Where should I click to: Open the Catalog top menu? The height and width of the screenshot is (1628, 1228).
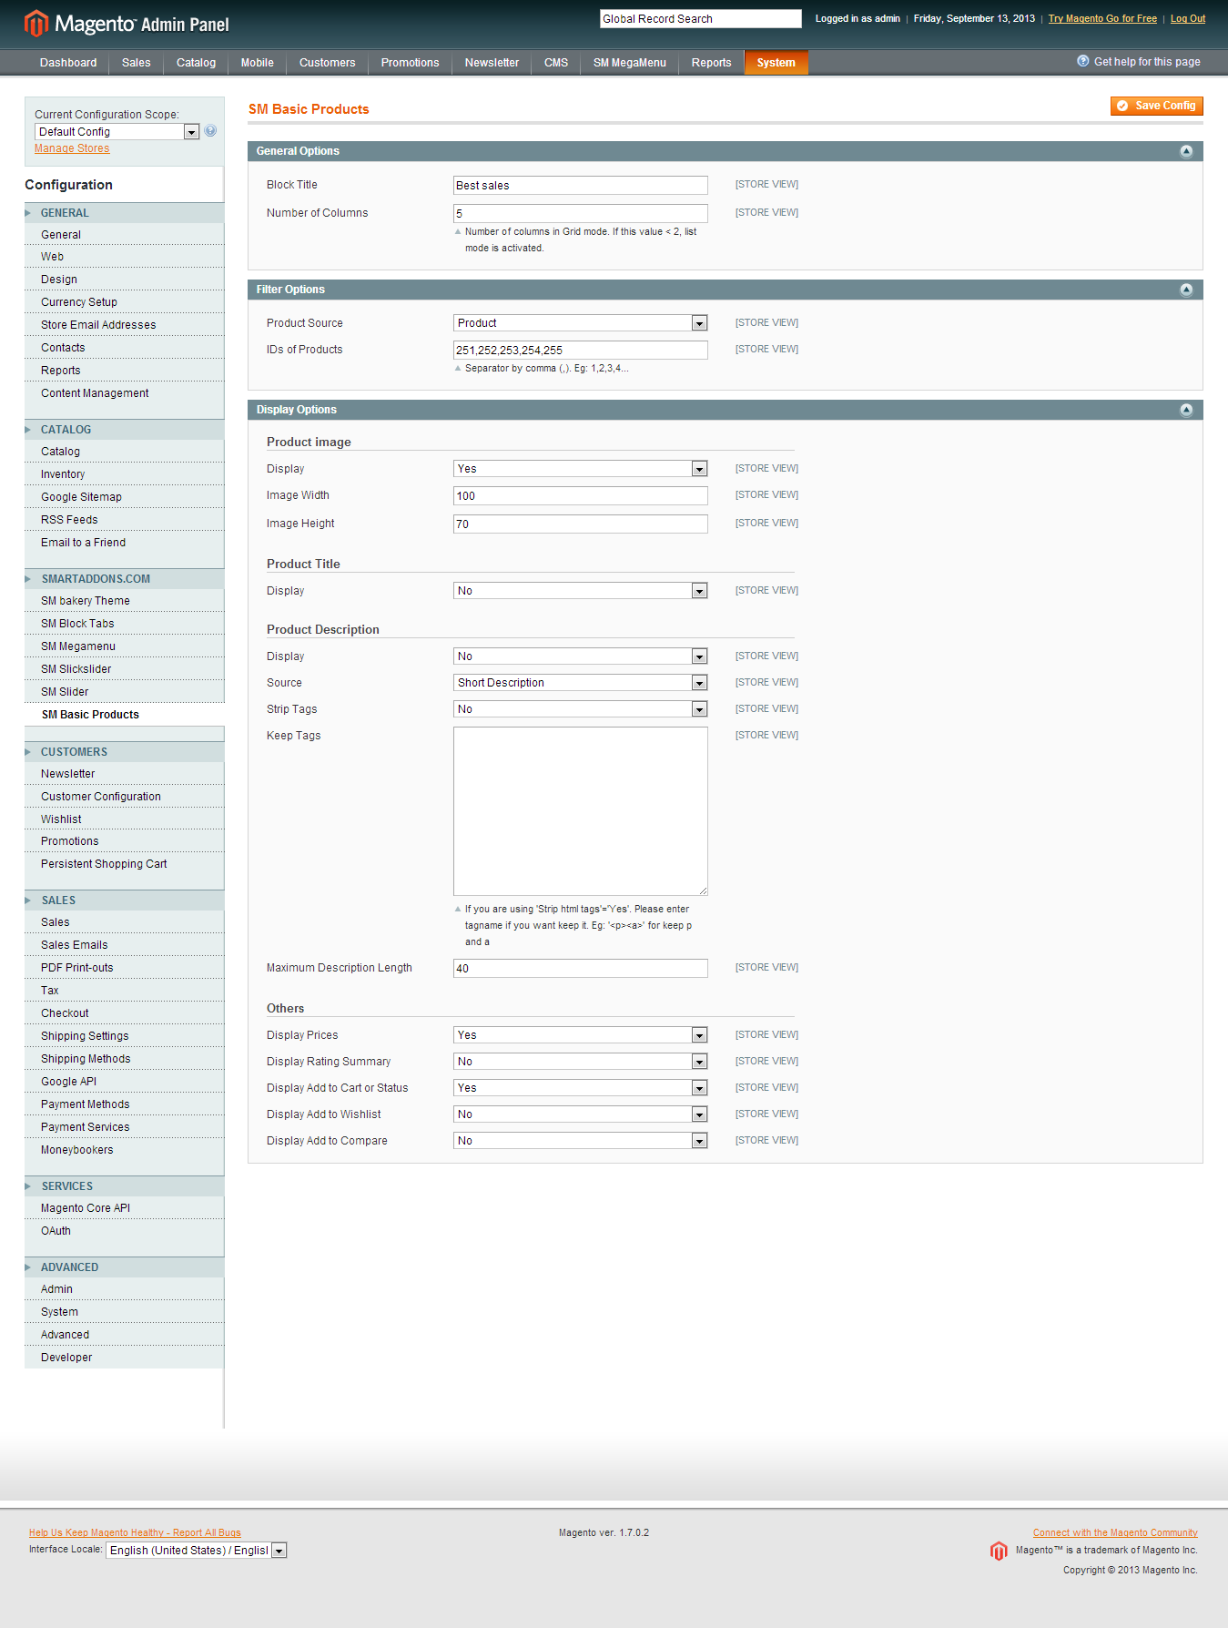(x=196, y=63)
